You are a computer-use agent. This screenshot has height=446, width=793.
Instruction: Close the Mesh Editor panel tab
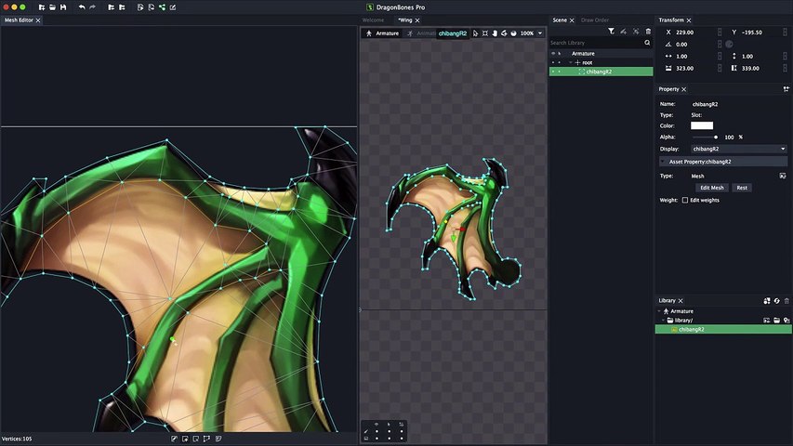click(38, 20)
